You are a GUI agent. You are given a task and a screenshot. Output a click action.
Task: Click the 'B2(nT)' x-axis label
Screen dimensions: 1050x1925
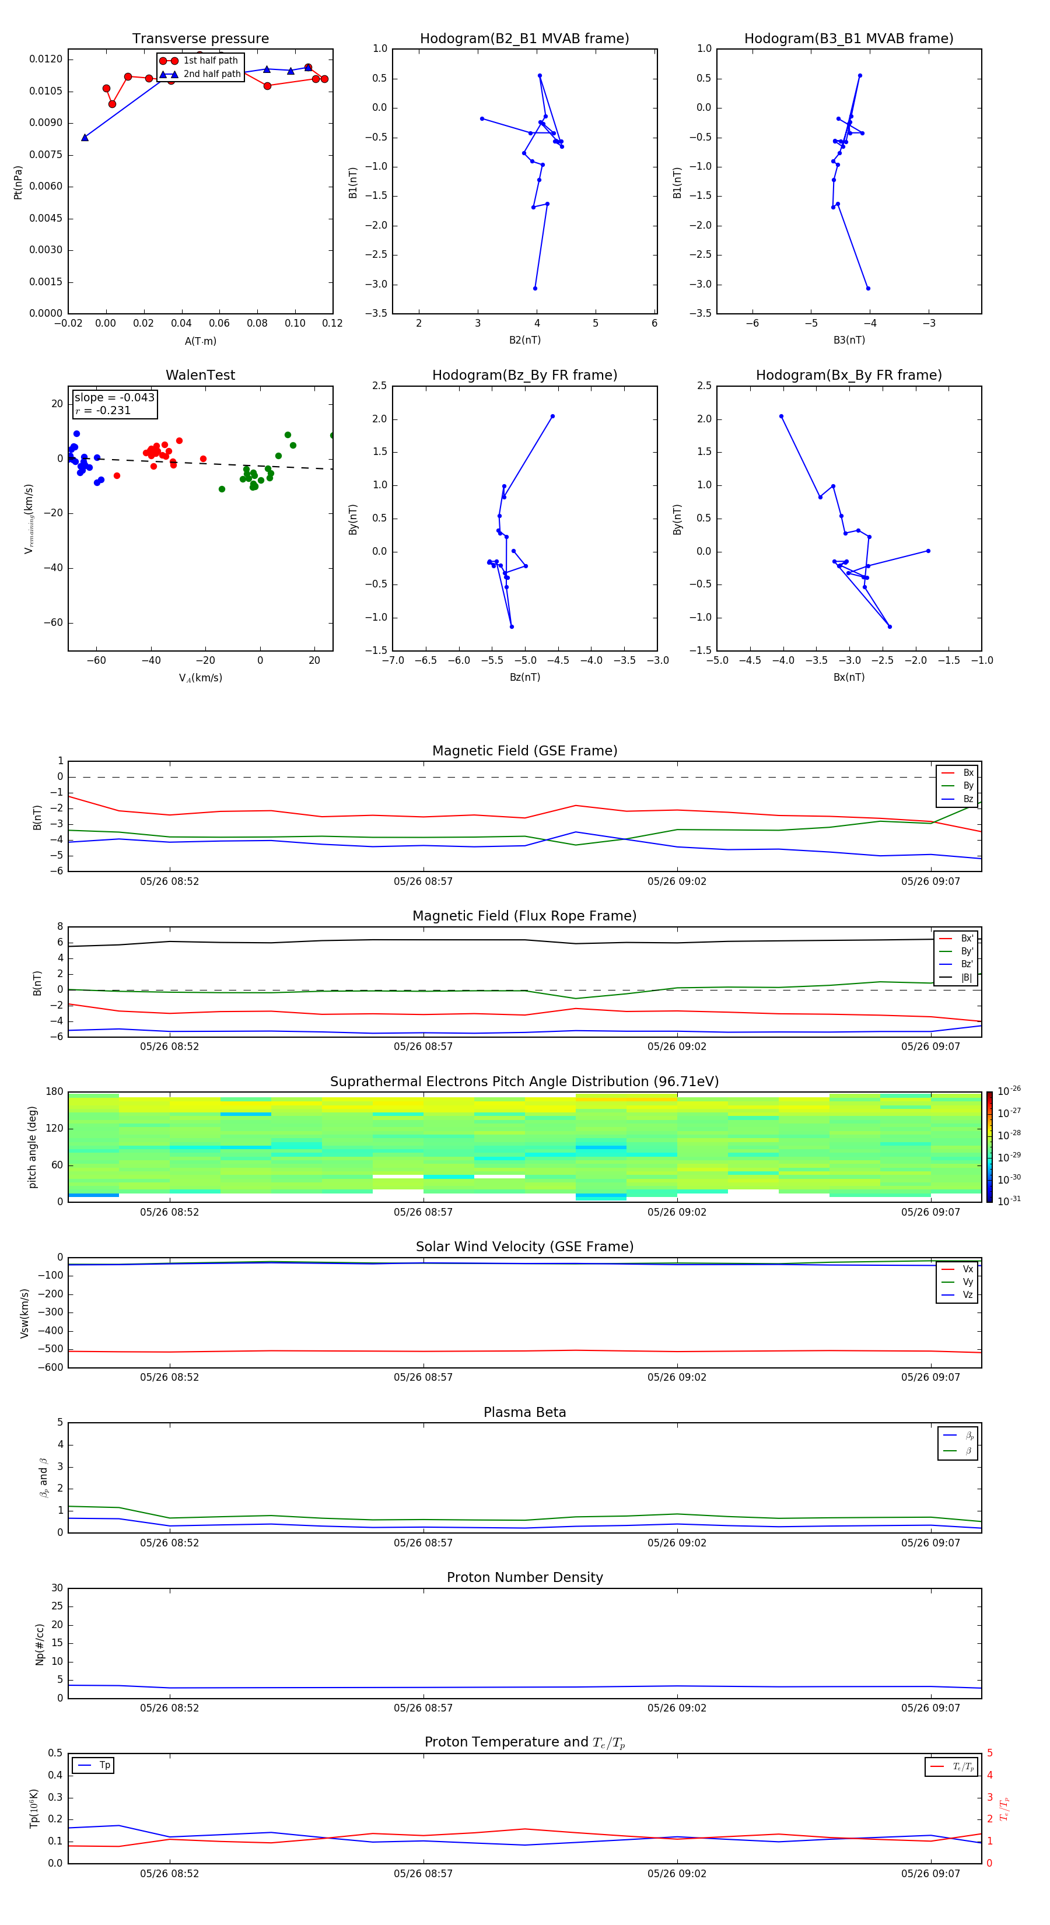click(x=524, y=340)
